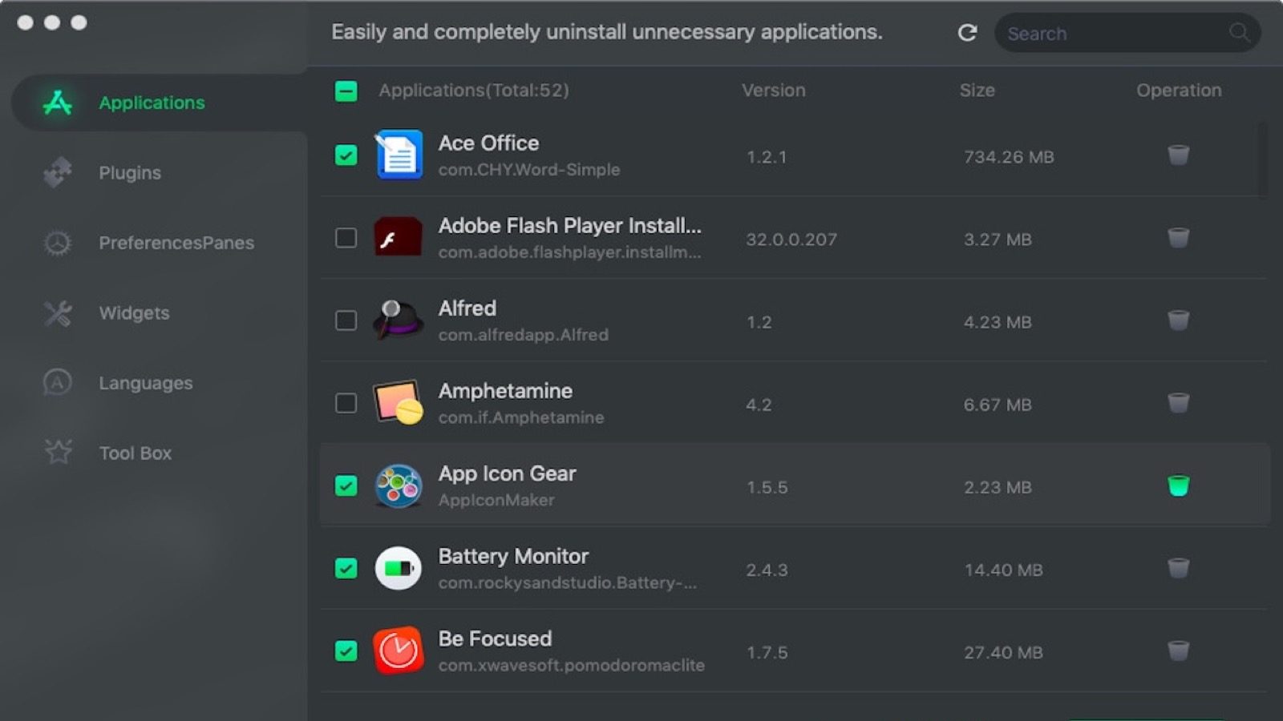Image resolution: width=1283 pixels, height=721 pixels.
Task: Click the 14.40 MB size value
Action: point(1003,570)
